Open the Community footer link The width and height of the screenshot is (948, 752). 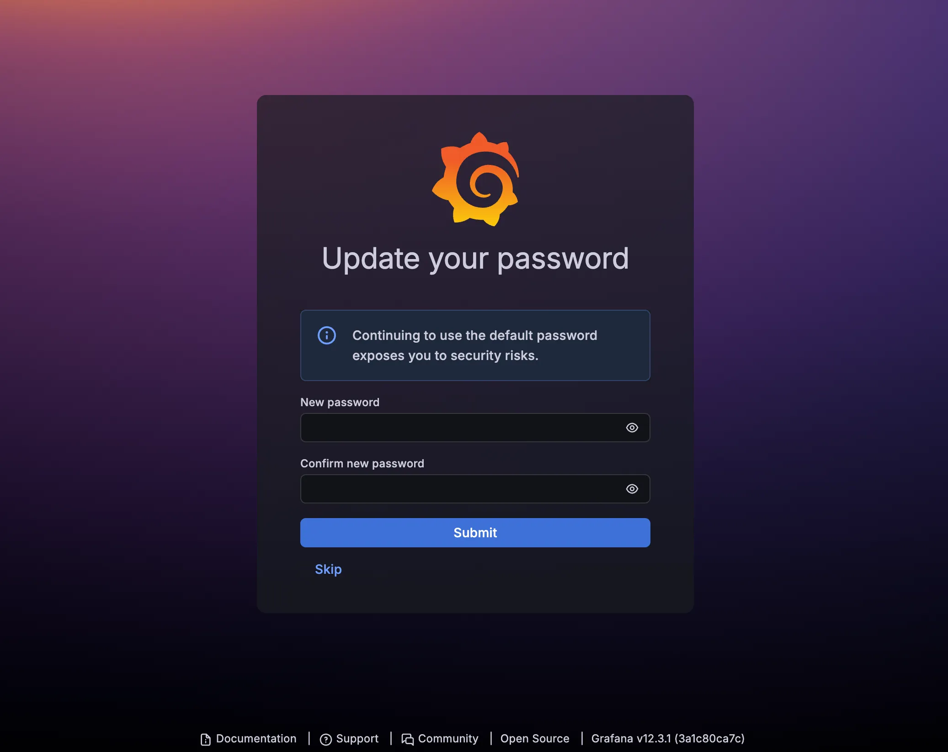coord(448,739)
